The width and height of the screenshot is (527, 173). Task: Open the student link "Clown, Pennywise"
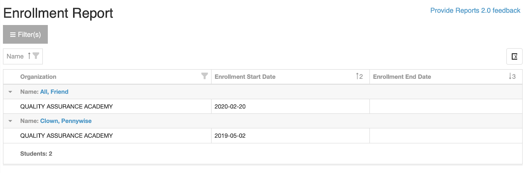[x=66, y=121]
